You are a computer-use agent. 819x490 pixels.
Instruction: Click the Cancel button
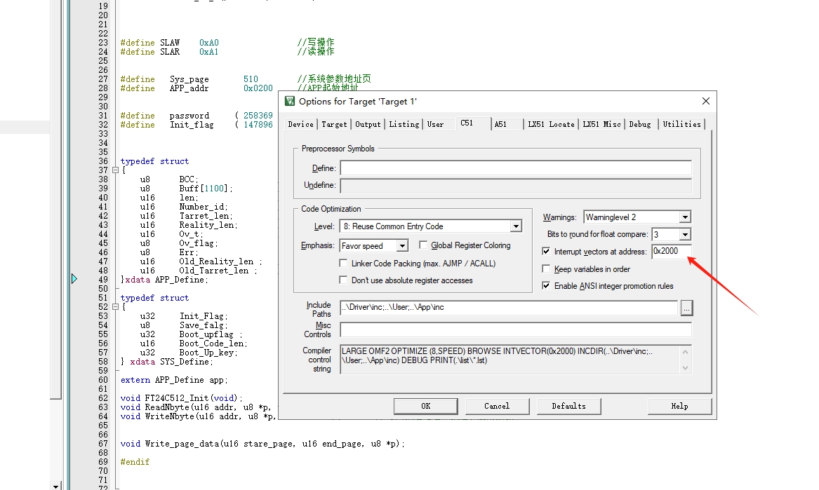[497, 406]
